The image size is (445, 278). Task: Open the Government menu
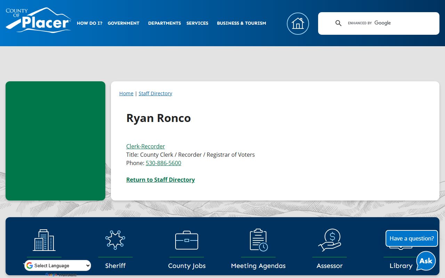tap(123, 23)
